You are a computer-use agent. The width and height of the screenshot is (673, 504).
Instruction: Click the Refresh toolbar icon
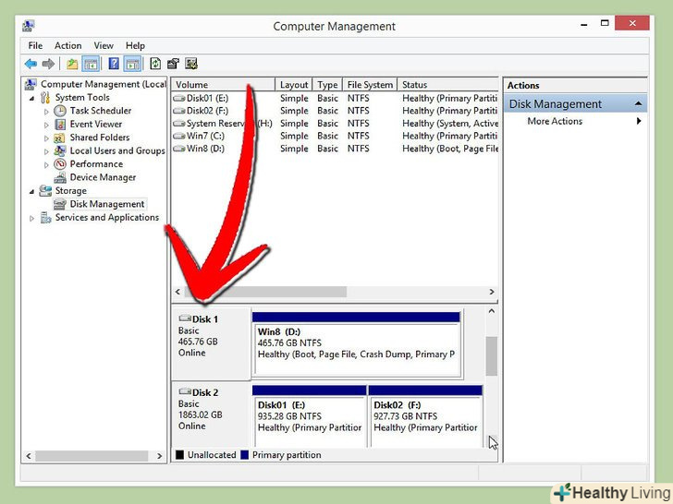tap(155, 64)
